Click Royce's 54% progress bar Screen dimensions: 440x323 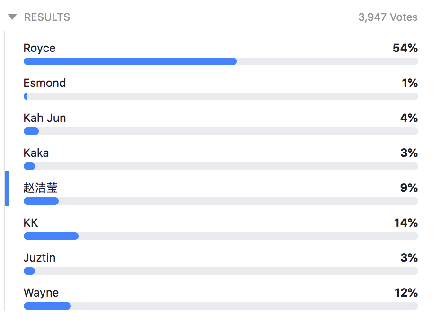(220, 61)
